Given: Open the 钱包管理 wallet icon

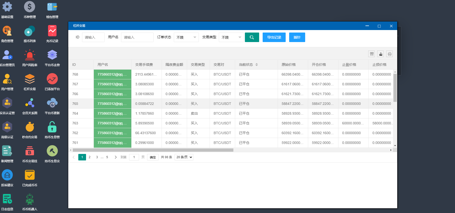Looking at the screenshot, I should 52,7.
